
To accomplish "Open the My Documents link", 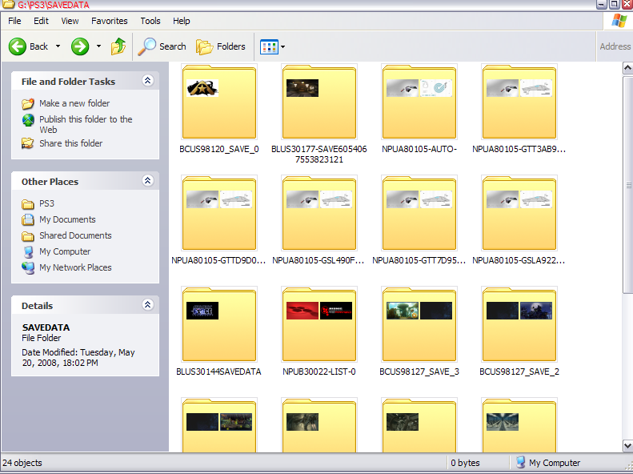I will 67,219.
